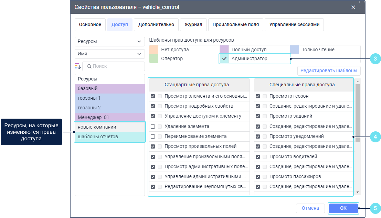Expand the Имя filter dropdown
The image size is (381, 218).
pyautogui.click(x=109, y=54)
